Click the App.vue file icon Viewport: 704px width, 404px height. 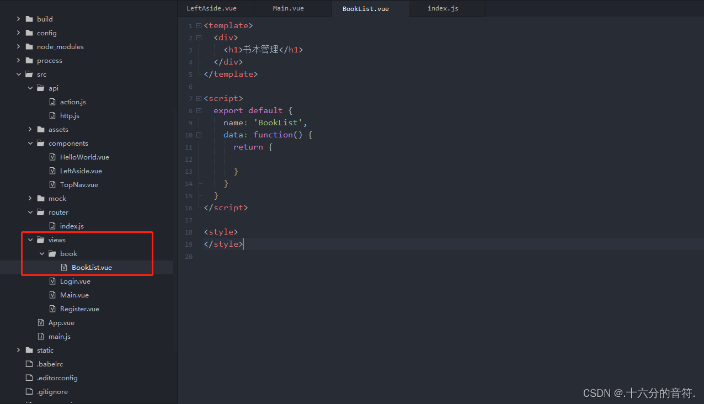click(41, 322)
